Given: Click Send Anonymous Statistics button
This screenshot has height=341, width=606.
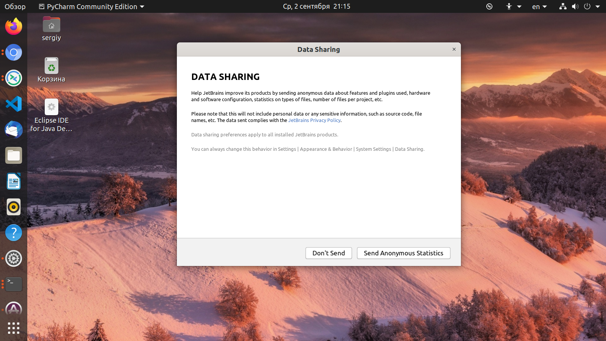Looking at the screenshot, I should [x=403, y=253].
